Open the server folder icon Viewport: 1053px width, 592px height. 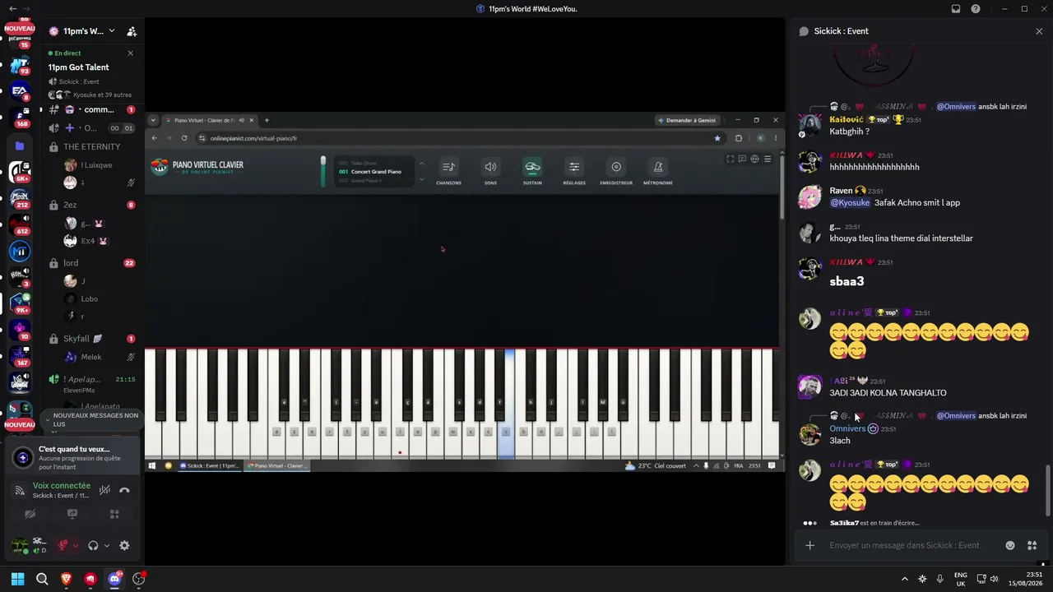[20, 146]
